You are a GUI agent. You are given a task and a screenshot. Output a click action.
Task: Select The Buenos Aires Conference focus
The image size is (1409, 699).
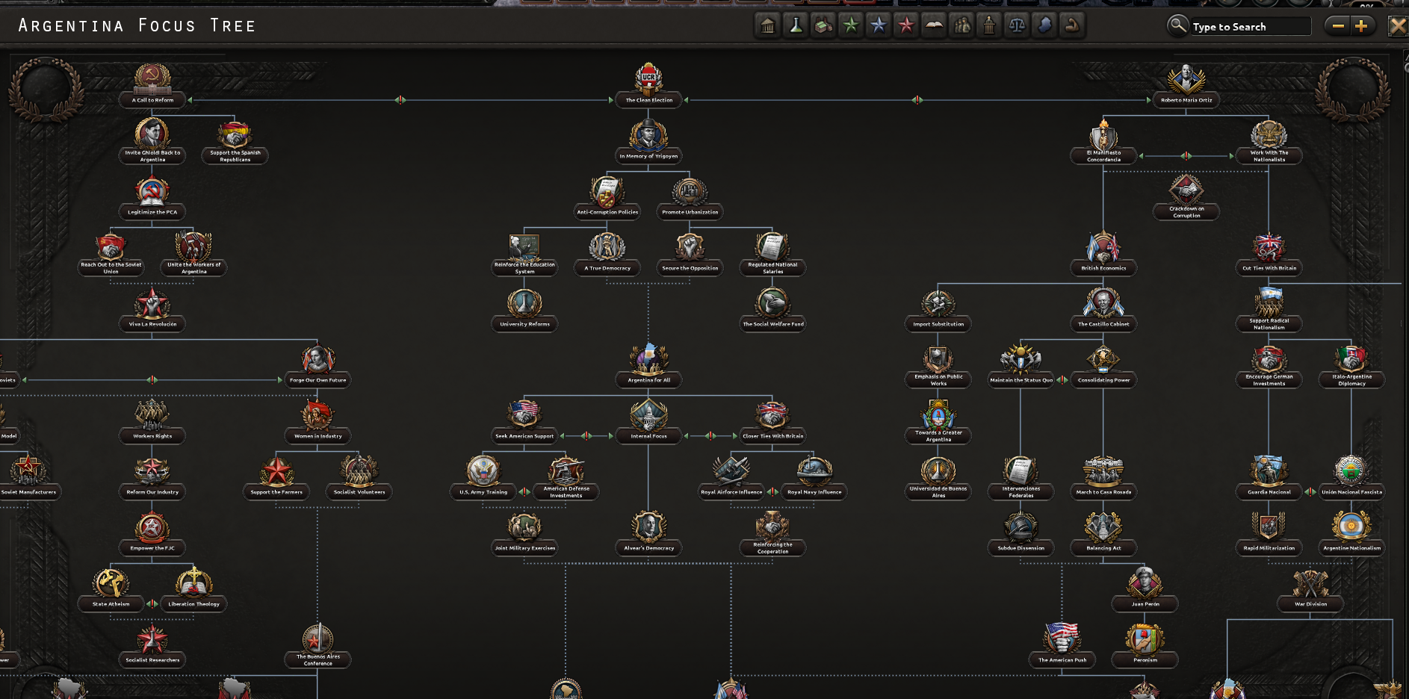point(318,645)
